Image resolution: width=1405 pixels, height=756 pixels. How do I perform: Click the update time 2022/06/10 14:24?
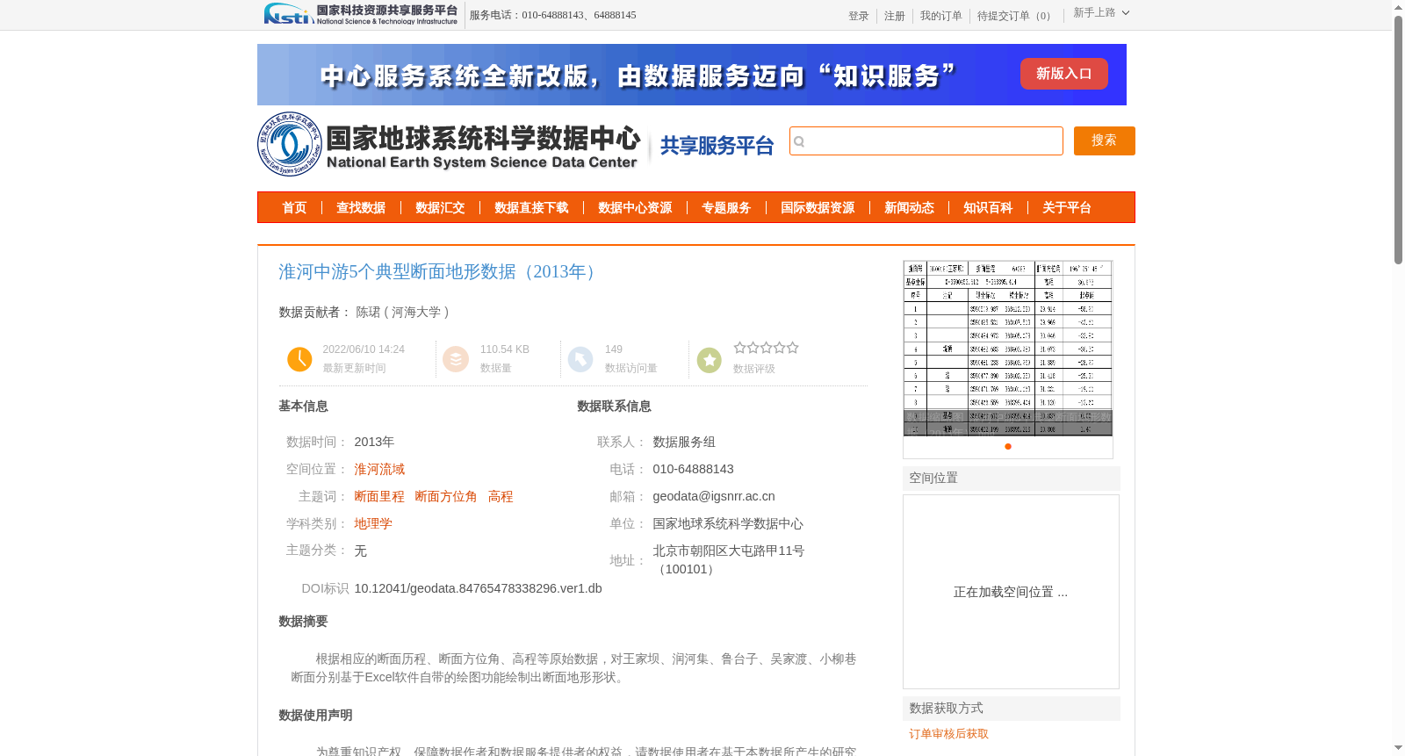point(364,349)
